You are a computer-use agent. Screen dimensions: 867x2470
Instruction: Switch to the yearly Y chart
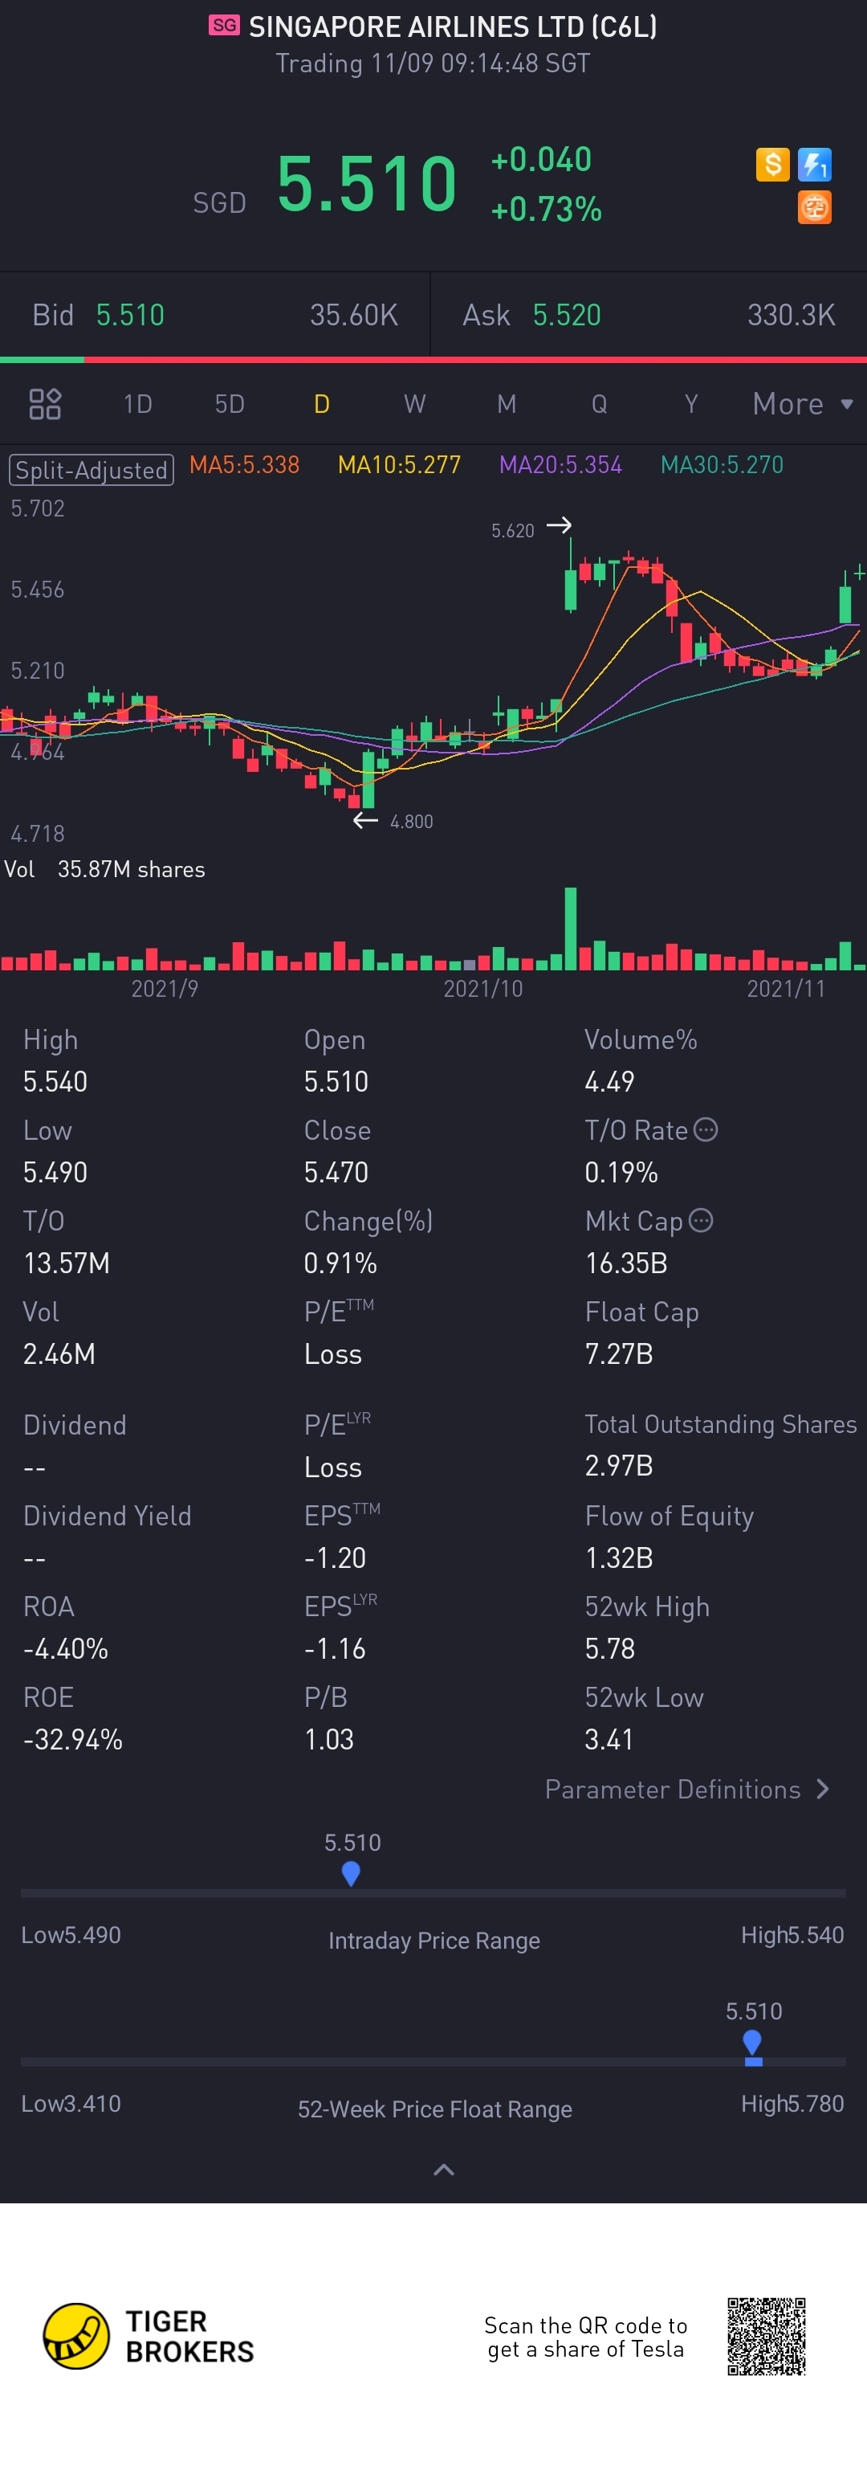click(x=690, y=404)
